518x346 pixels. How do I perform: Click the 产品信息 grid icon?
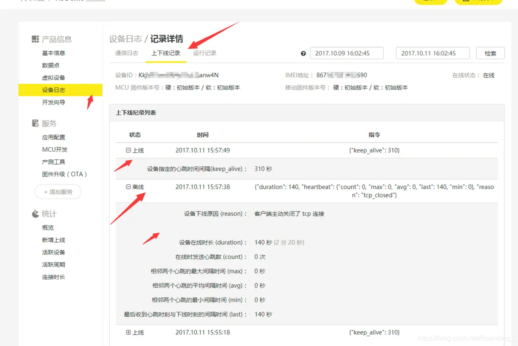coord(36,39)
